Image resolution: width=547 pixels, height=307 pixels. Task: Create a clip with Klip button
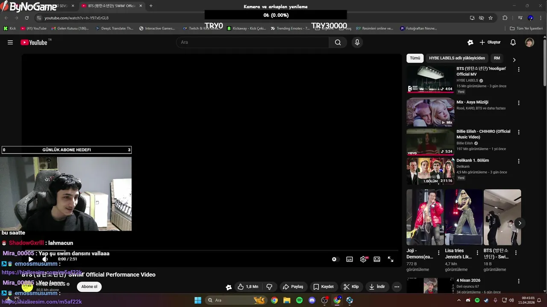351,287
